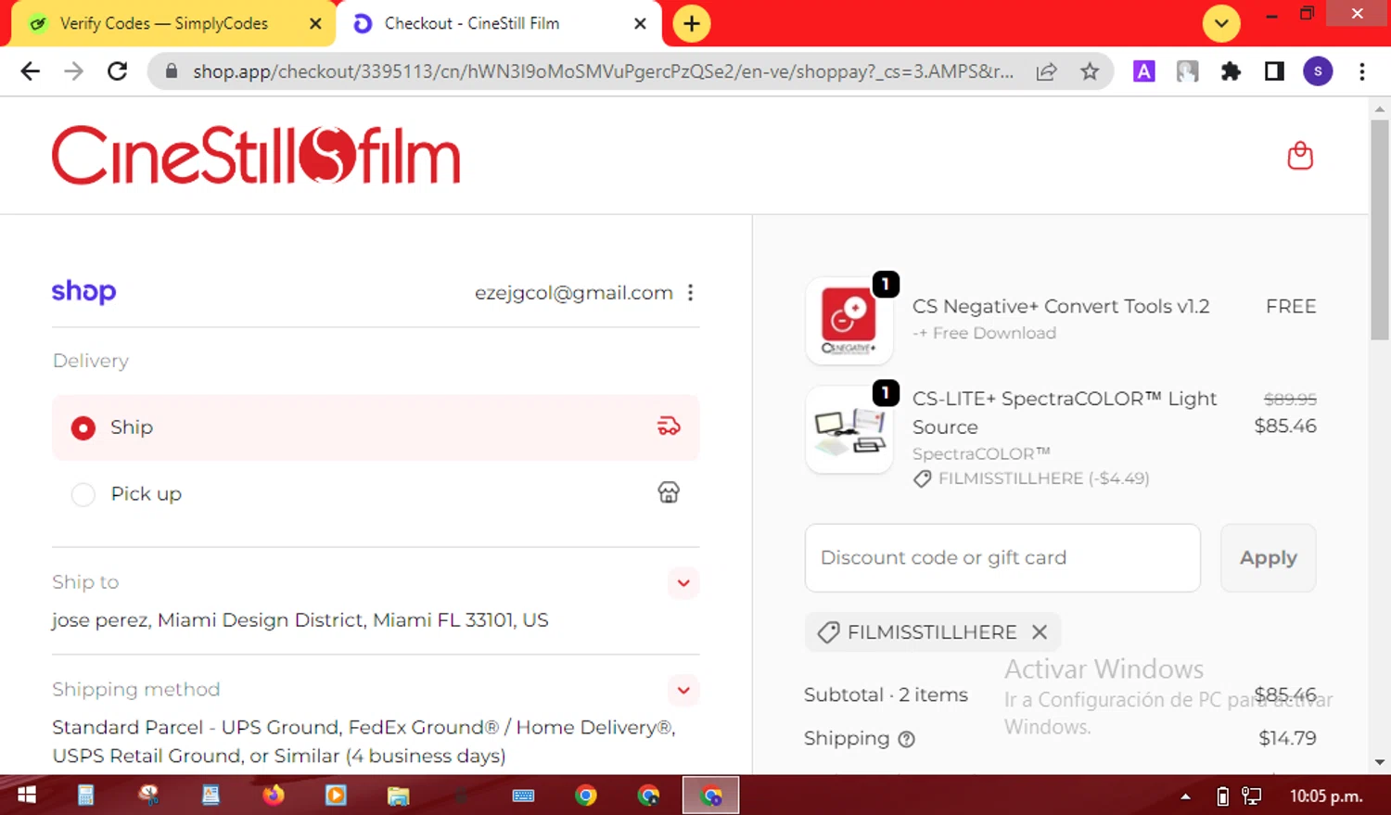This screenshot has width=1391, height=815.
Task: Click the network icon in system tray
Action: [x=1252, y=796]
